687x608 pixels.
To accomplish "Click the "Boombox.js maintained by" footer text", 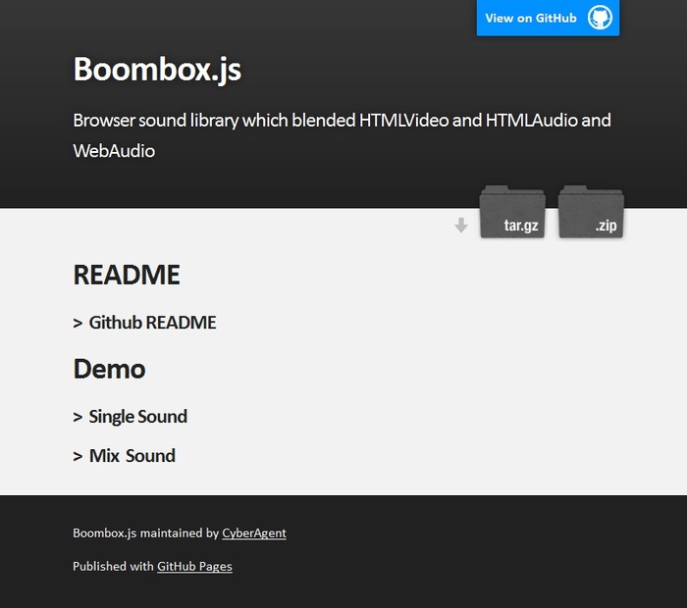I will pyautogui.click(x=145, y=533).
